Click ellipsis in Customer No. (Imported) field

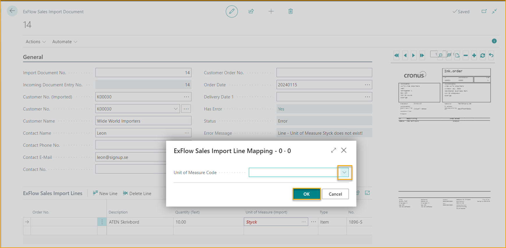pyautogui.click(x=186, y=97)
